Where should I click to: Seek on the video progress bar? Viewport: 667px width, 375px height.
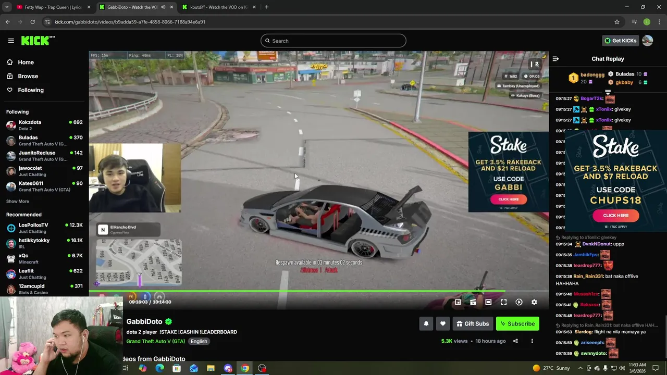[318, 291]
